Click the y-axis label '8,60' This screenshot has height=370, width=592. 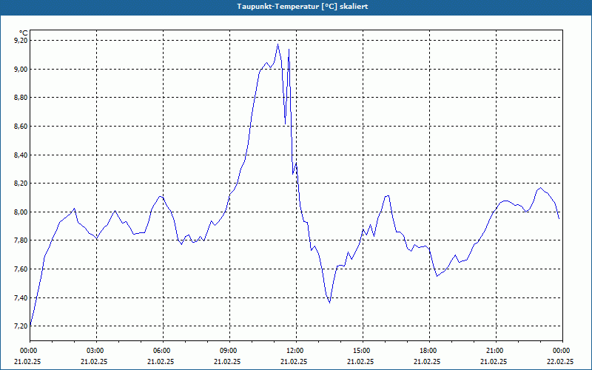pos(20,126)
